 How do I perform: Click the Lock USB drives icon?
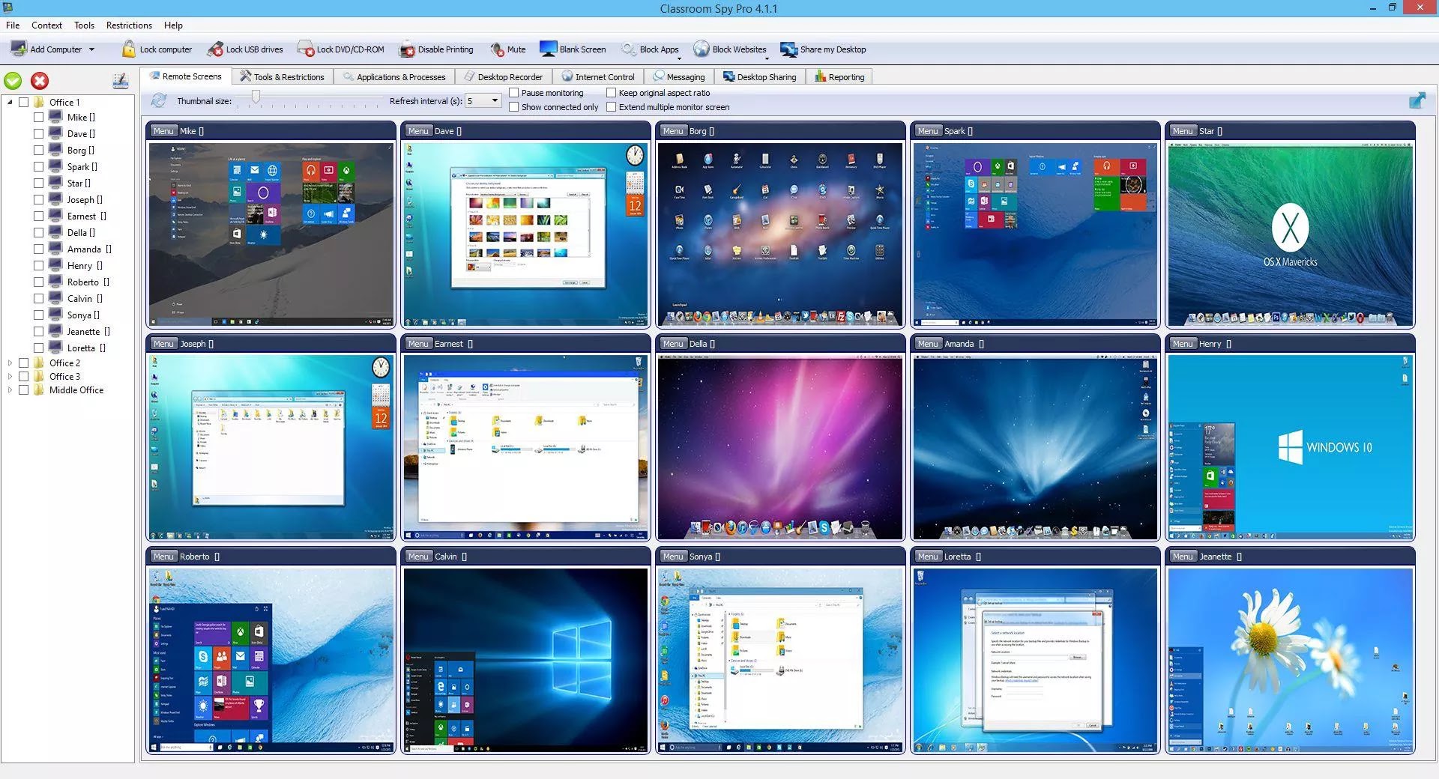(247, 49)
